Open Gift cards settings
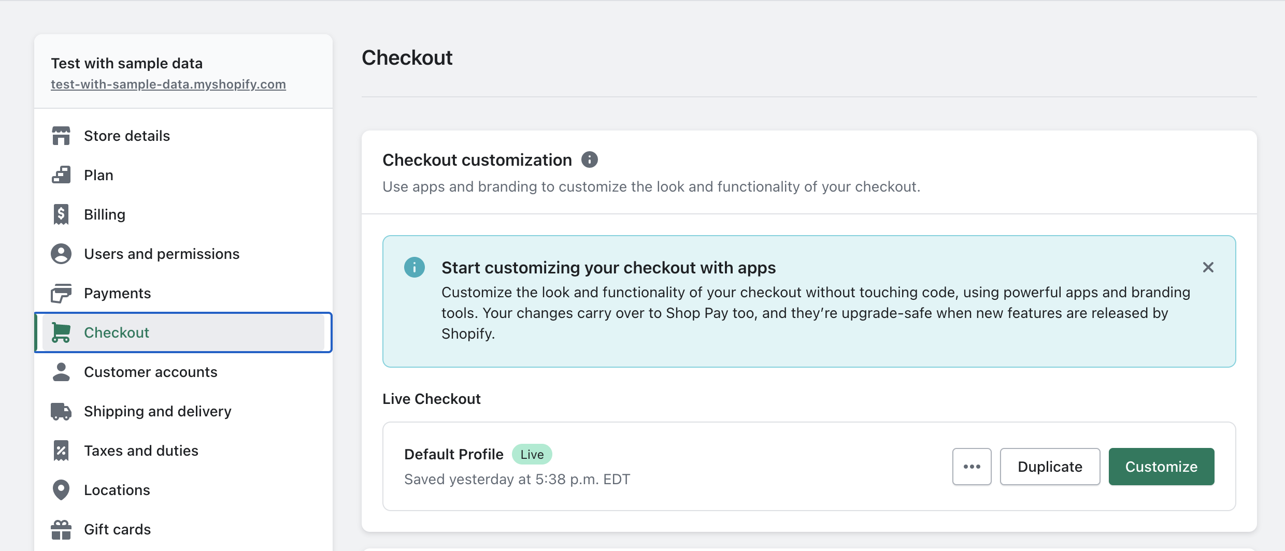Image resolution: width=1285 pixels, height=551 pixels. (183, 529)
